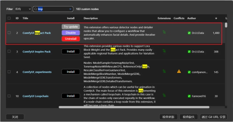Click author Dr.Lt.Data in Inspire Pack row

pos(198,52)
